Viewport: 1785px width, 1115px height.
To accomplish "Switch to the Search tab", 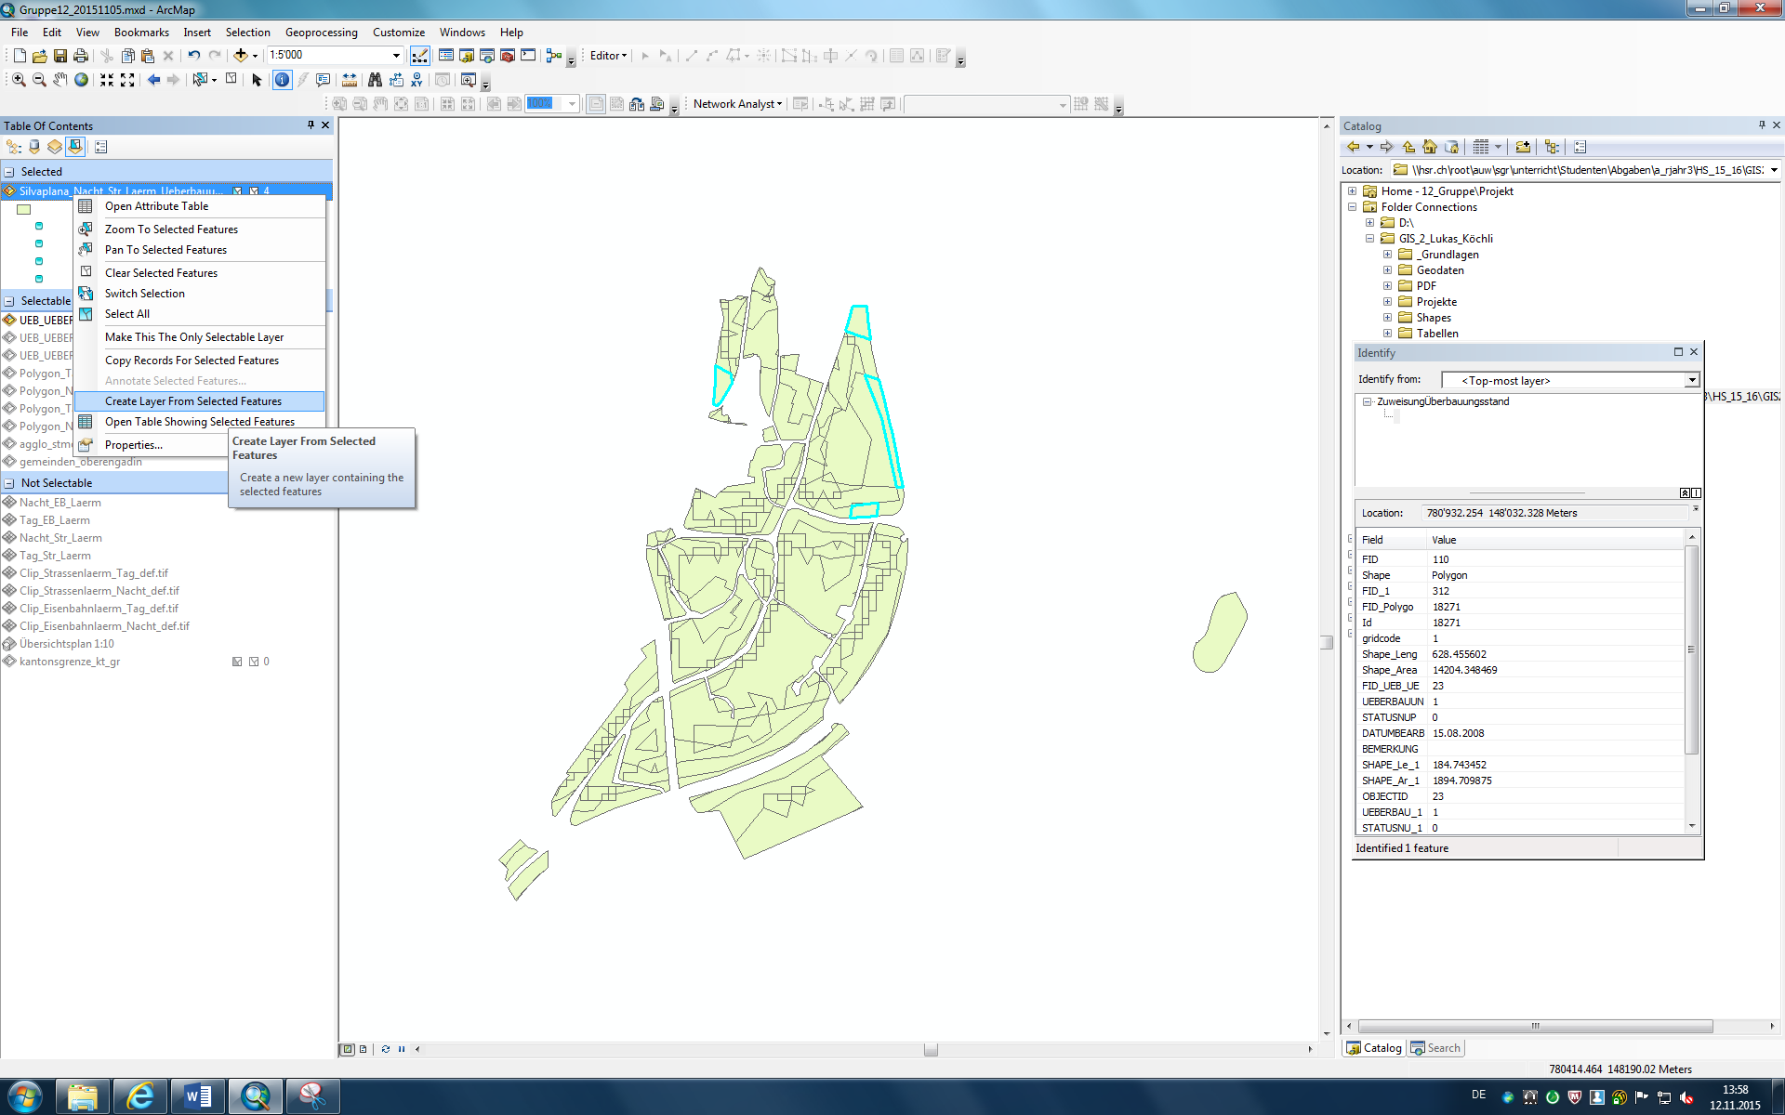I will pyautogui.click(x=1435, y=1048).
